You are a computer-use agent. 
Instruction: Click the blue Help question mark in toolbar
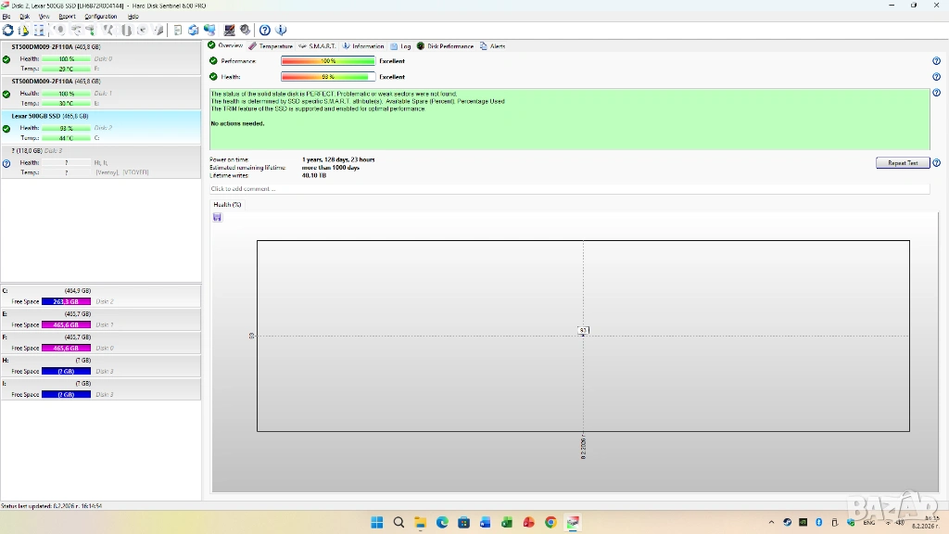point(265,31)
